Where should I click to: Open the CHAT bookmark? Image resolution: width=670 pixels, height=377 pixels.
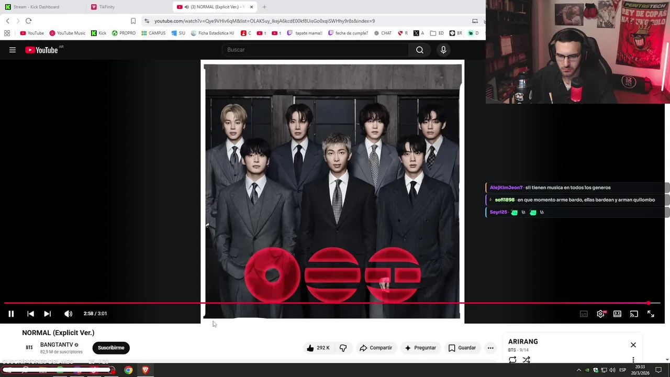[383, 33]
